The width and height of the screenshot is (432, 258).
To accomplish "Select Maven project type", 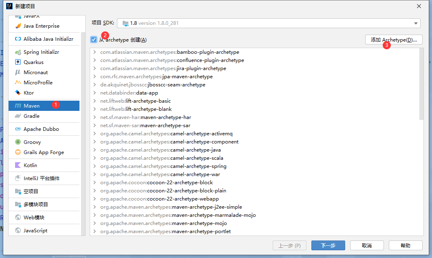I will (44, 106).
